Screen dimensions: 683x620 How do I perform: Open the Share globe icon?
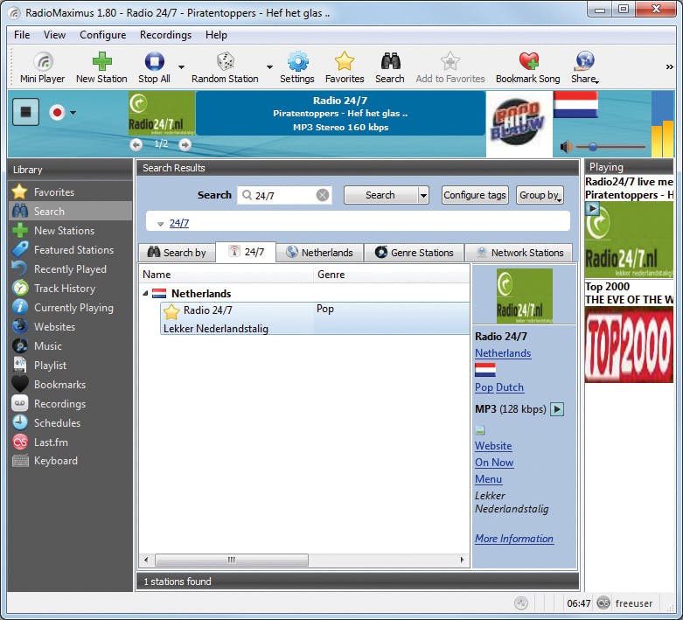(584, 67)
